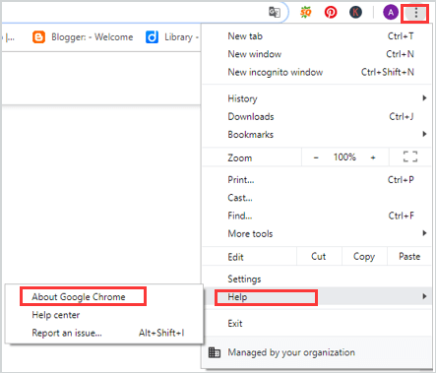This screenshot has height=373, width=436.
Task: Click the Zoom label in the menu
Action: pyautogui.click(x=240, y=158)
